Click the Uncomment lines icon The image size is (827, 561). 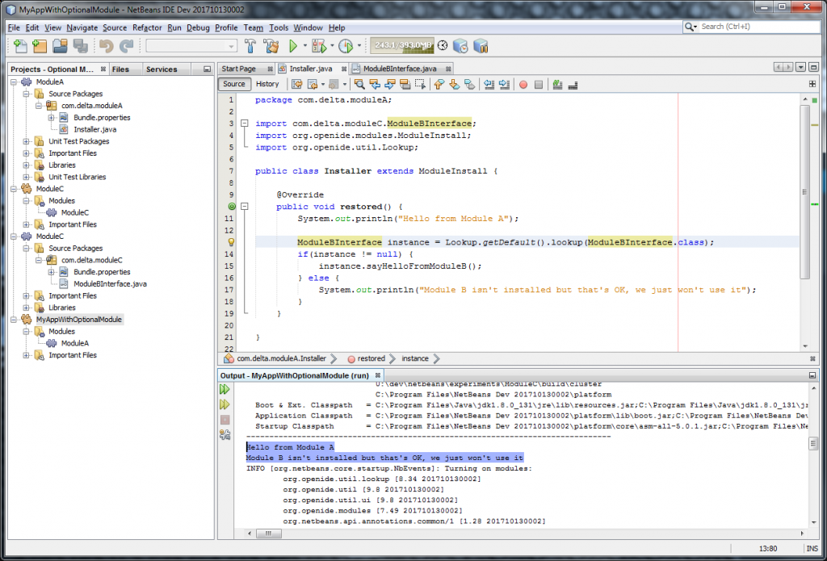(573, 85)
